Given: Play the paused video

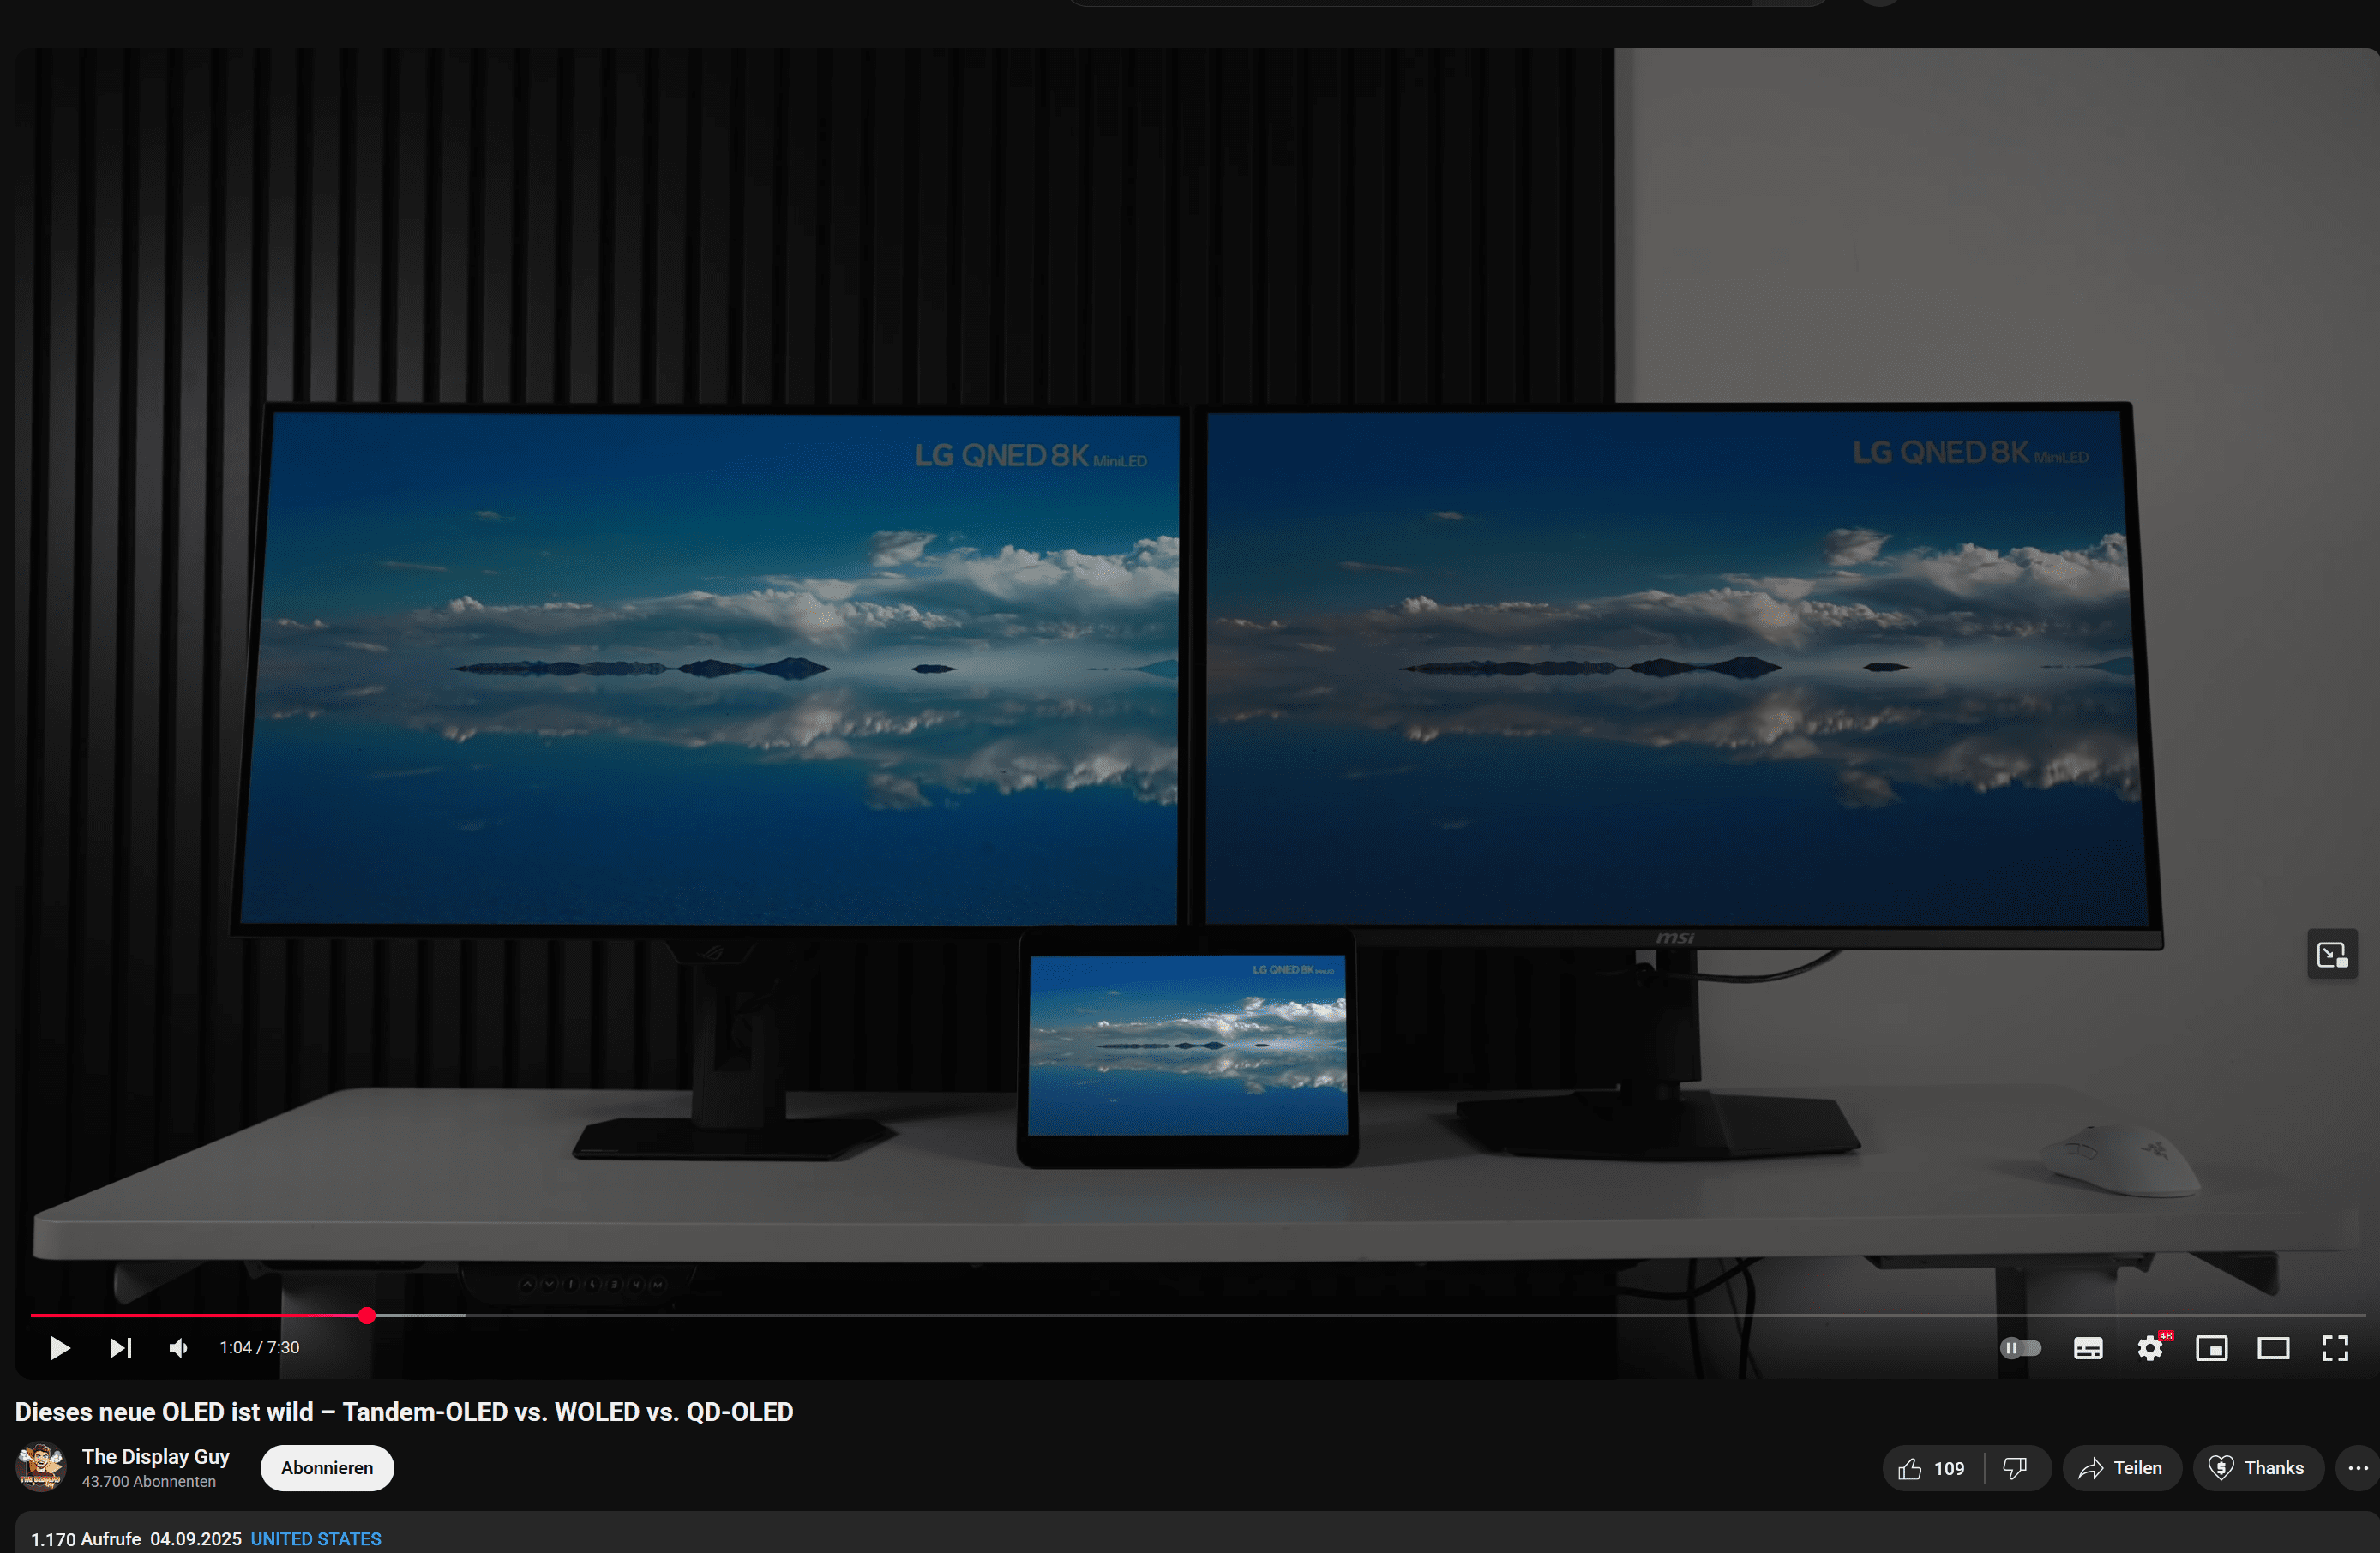Looking at the screenshot, I should tap(60, 1348).
